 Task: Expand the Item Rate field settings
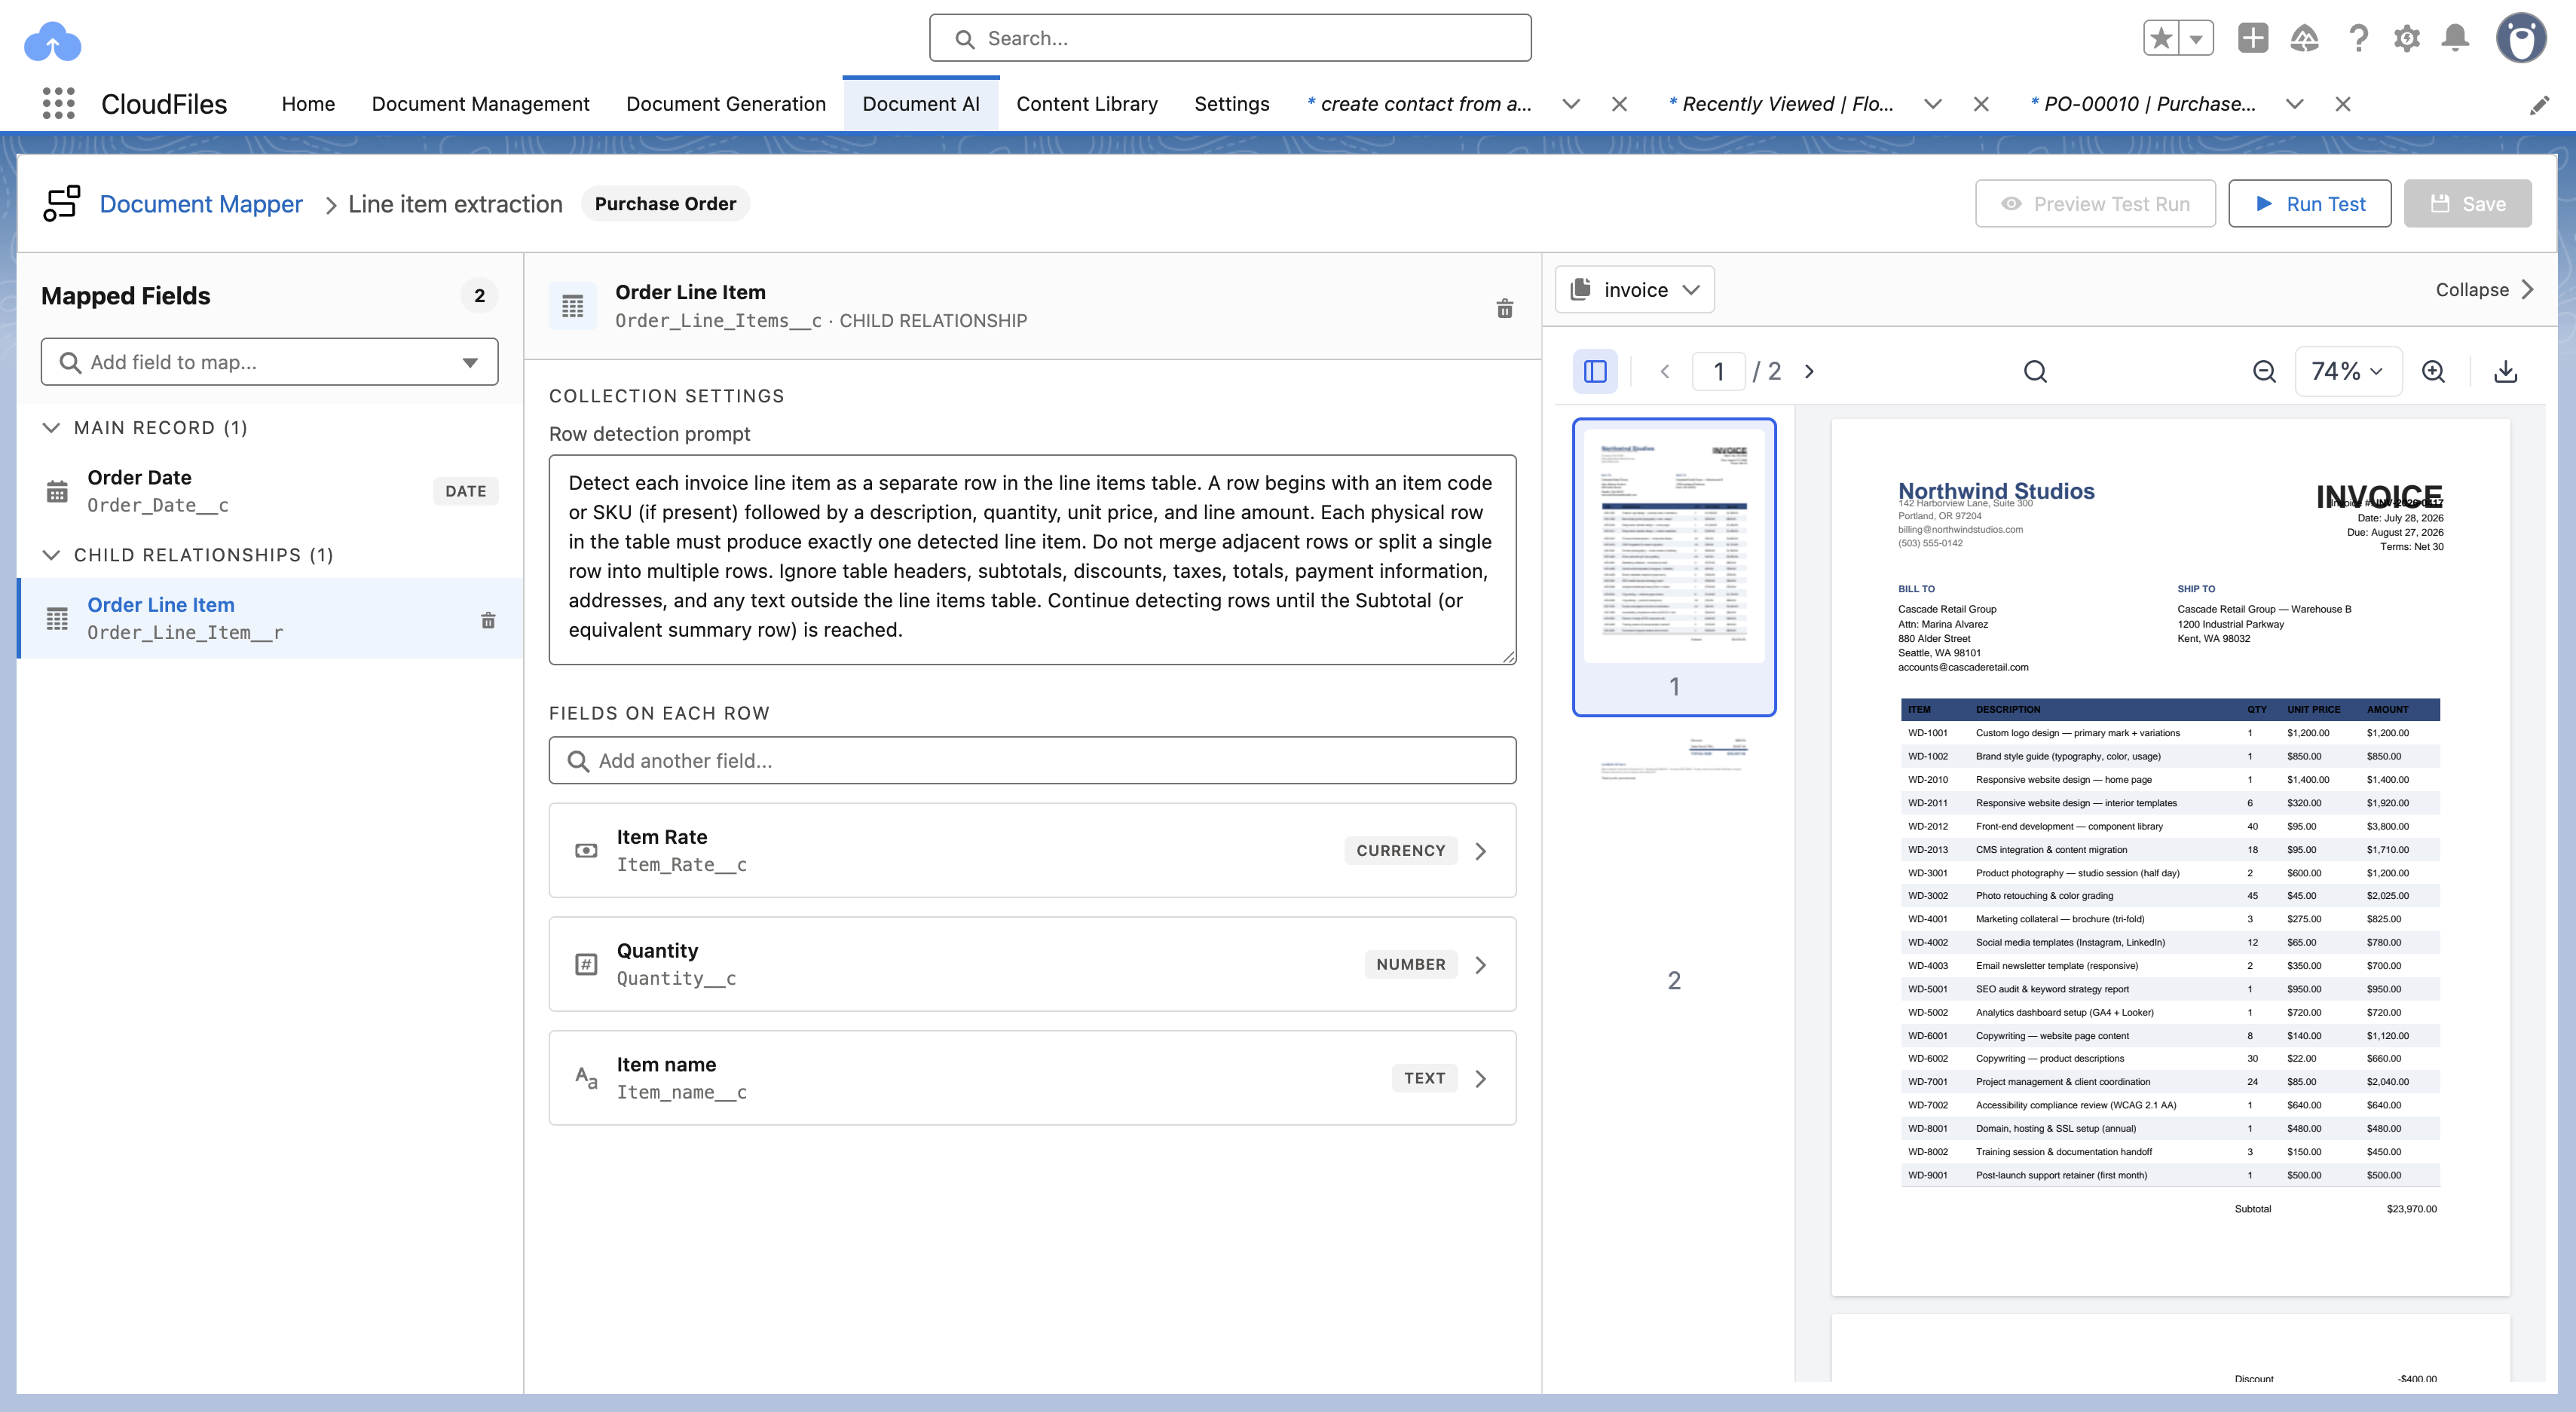click(x=1481, y=851)
